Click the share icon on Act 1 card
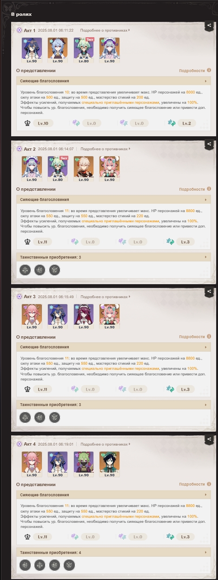The height and width of the screenshot is (580, 218). click(x=209, y=26)
